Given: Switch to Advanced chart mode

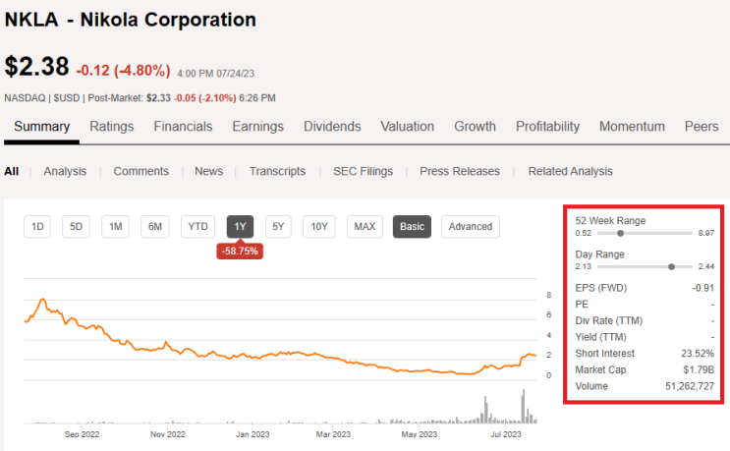Looking at the screenshot, I should tap(471, 227).
